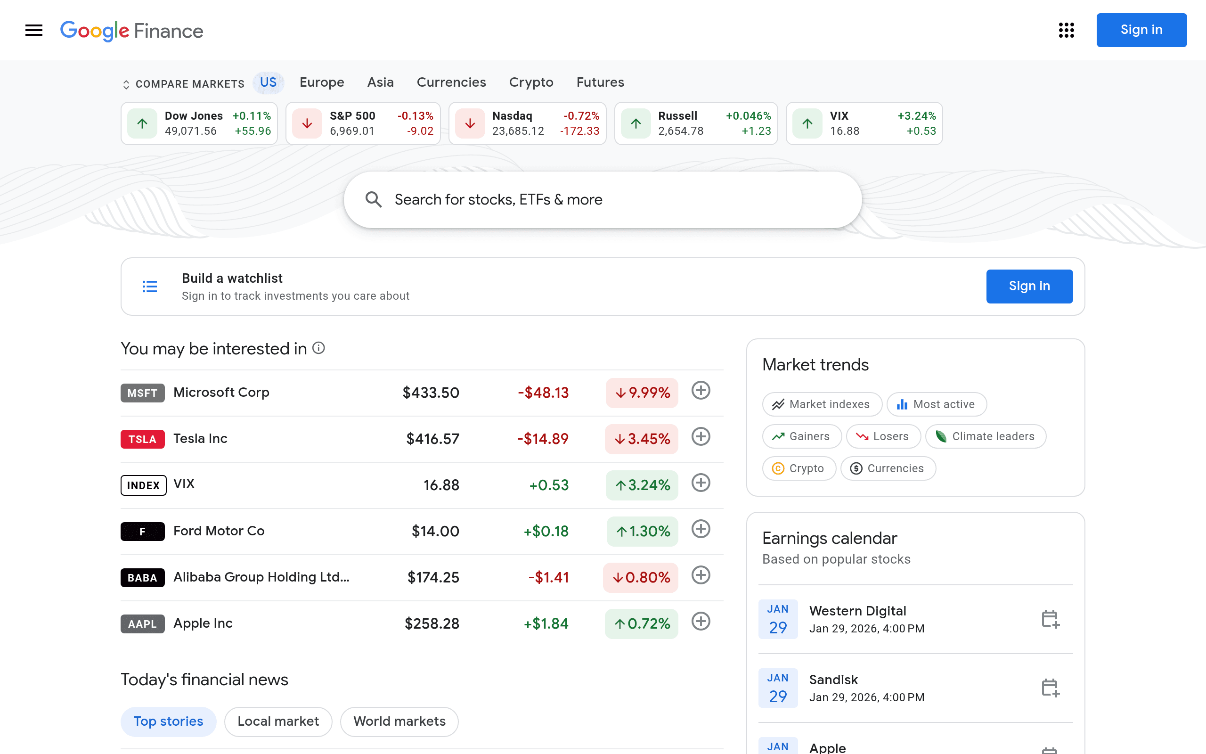Click Tesla's 3.45% change badge
This screenshot has height=754, width=1206.
641,439
